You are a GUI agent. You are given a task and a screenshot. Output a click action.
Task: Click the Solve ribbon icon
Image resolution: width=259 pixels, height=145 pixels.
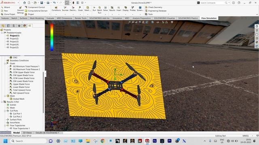(105, 9)
